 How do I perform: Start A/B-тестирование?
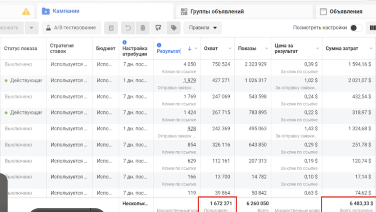click(x=71, y=28)
